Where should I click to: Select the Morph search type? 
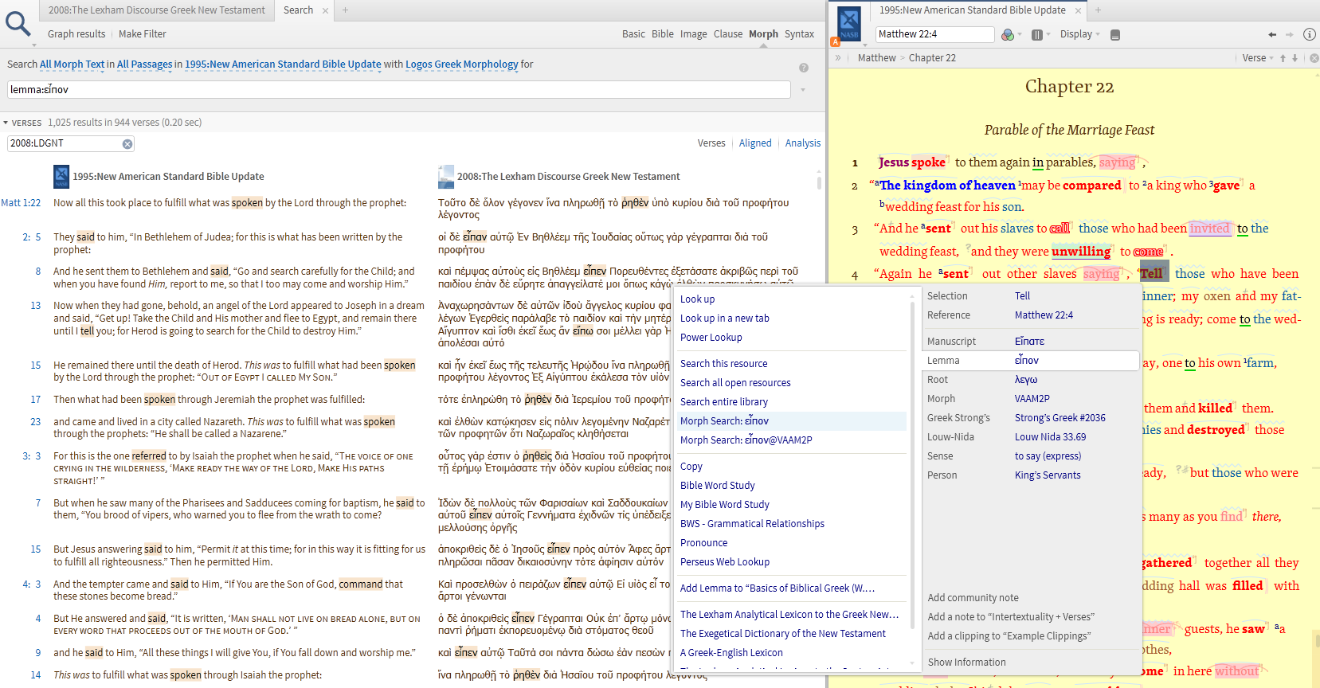[x=763, y=34]
